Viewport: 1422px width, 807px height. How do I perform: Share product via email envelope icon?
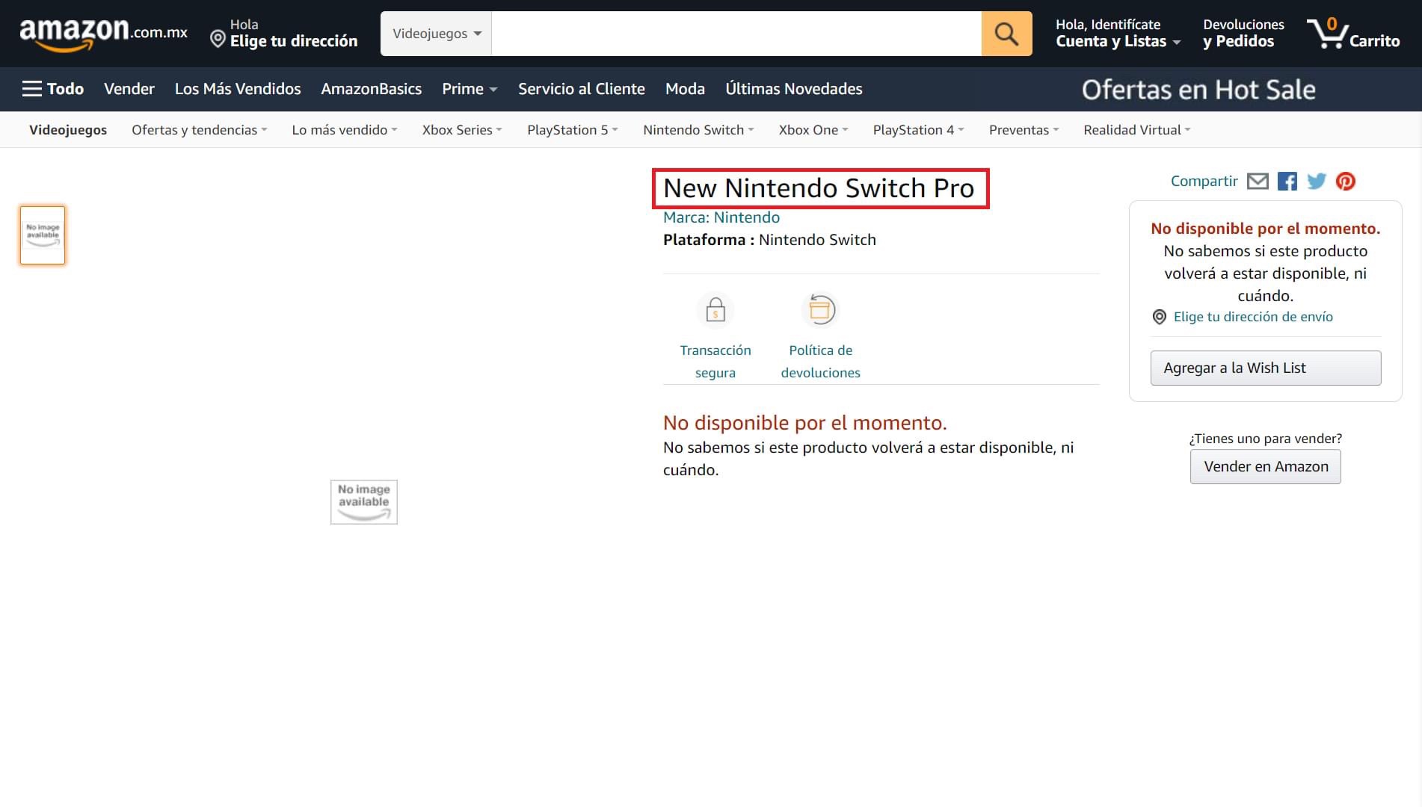(1258, 182)
